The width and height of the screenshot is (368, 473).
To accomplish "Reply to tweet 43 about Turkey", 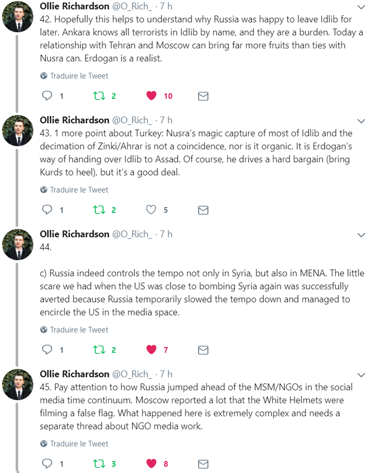I will (x=47, y=210).
